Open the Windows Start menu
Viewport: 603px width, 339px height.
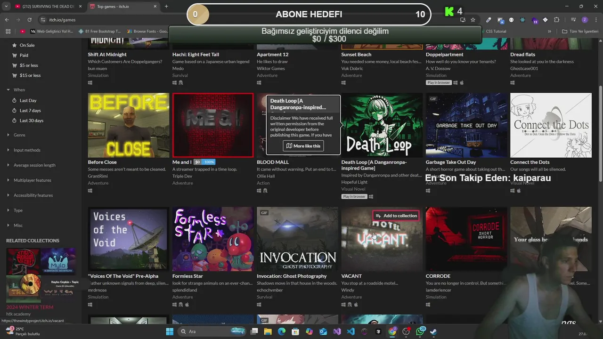coord(170,331)
